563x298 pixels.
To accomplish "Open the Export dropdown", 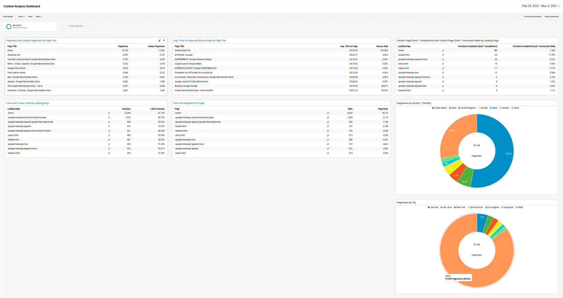I will click(x=39, y=17).
